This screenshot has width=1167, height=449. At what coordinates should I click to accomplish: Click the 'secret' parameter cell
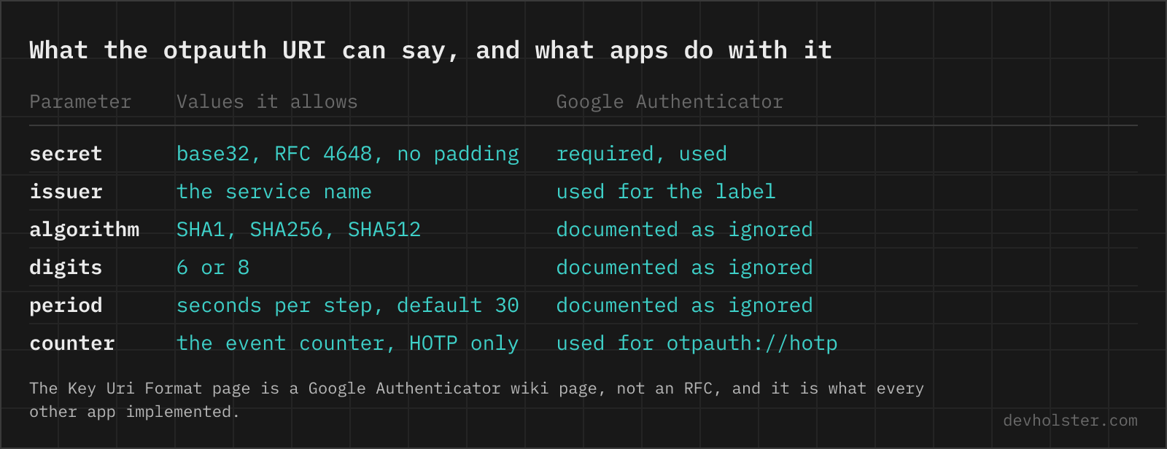pyautogui.click(x=66, y=154)
